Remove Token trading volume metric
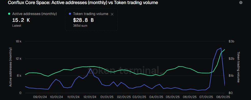 click(x=112, y=14)
